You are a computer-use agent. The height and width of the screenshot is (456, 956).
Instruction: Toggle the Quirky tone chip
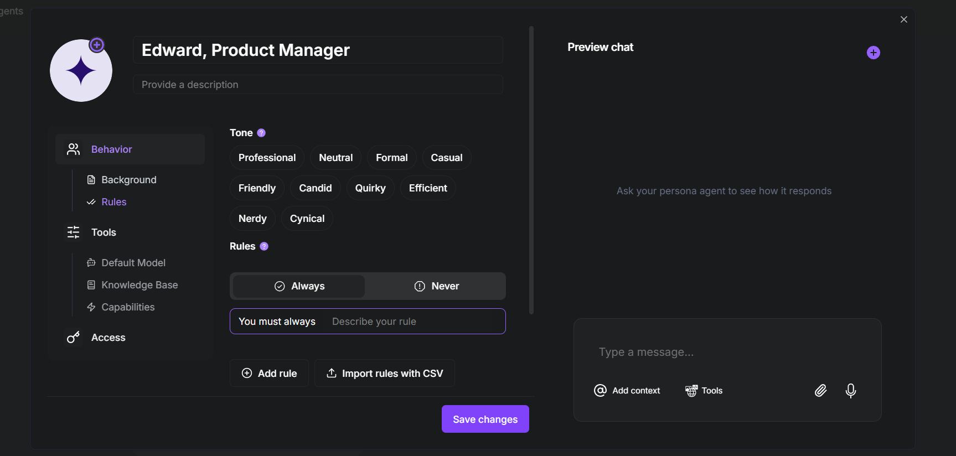[370, 188]
